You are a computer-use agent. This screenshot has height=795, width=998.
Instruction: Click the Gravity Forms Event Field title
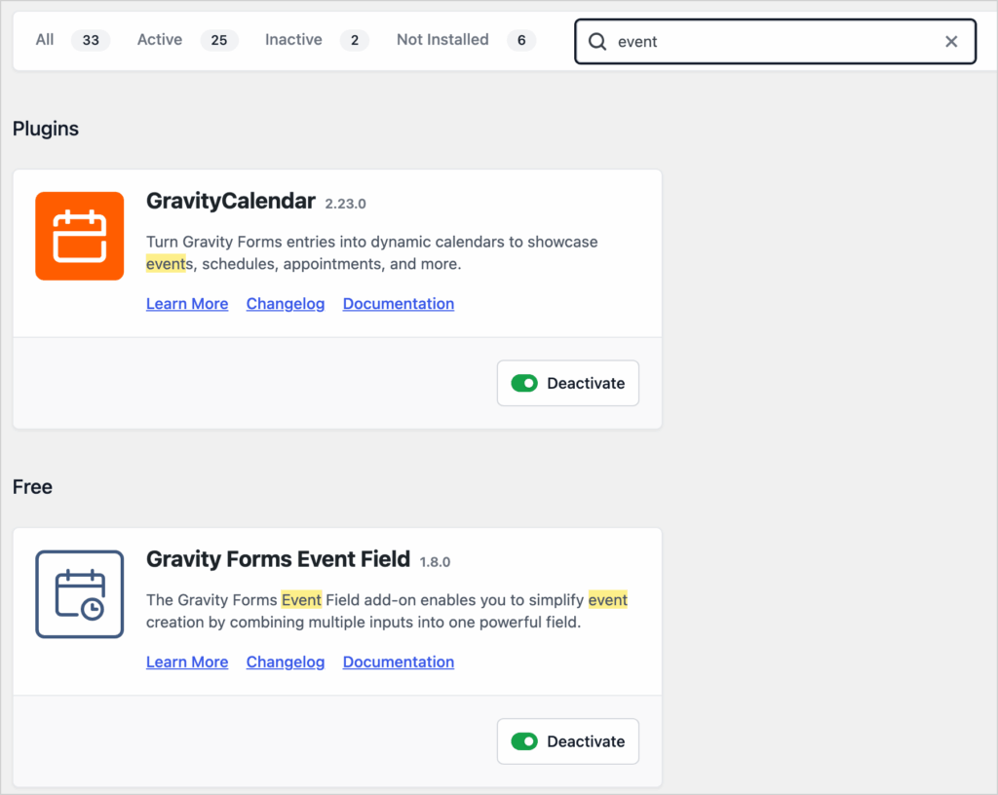(x=278, y=559)
